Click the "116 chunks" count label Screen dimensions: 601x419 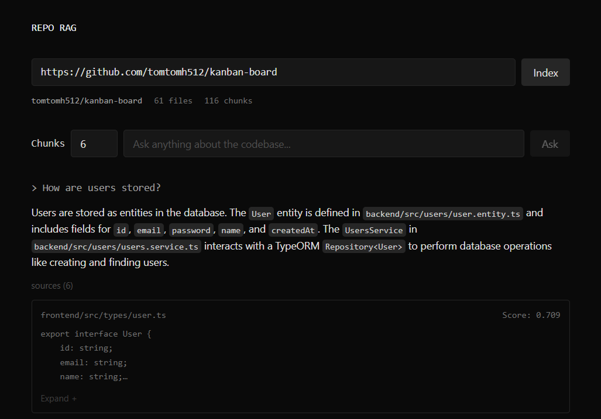pos(228,101)
